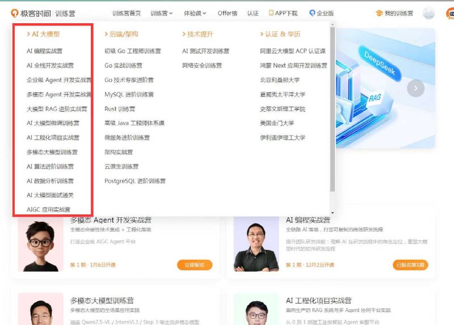The image size is (454, 325).
Task: Click the 我的训练营 graduation cap icon
Action: [x=379, y=13]
